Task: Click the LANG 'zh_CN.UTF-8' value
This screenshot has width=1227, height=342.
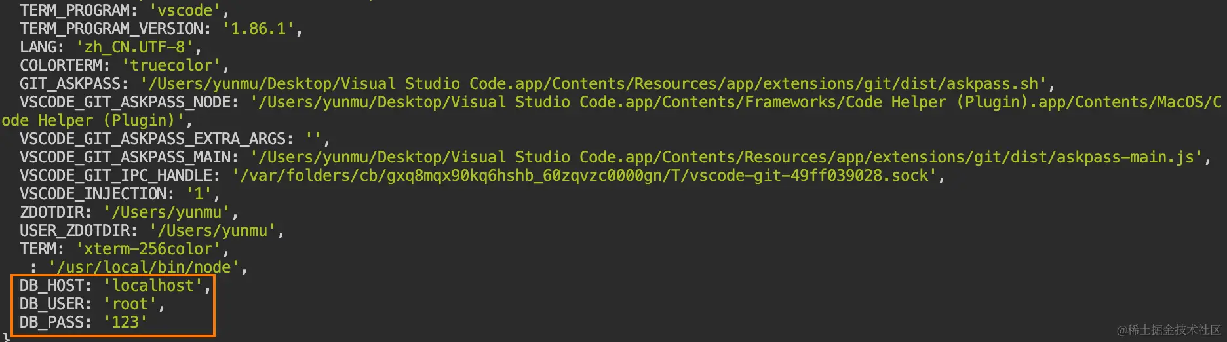Action: click(135, 47)
